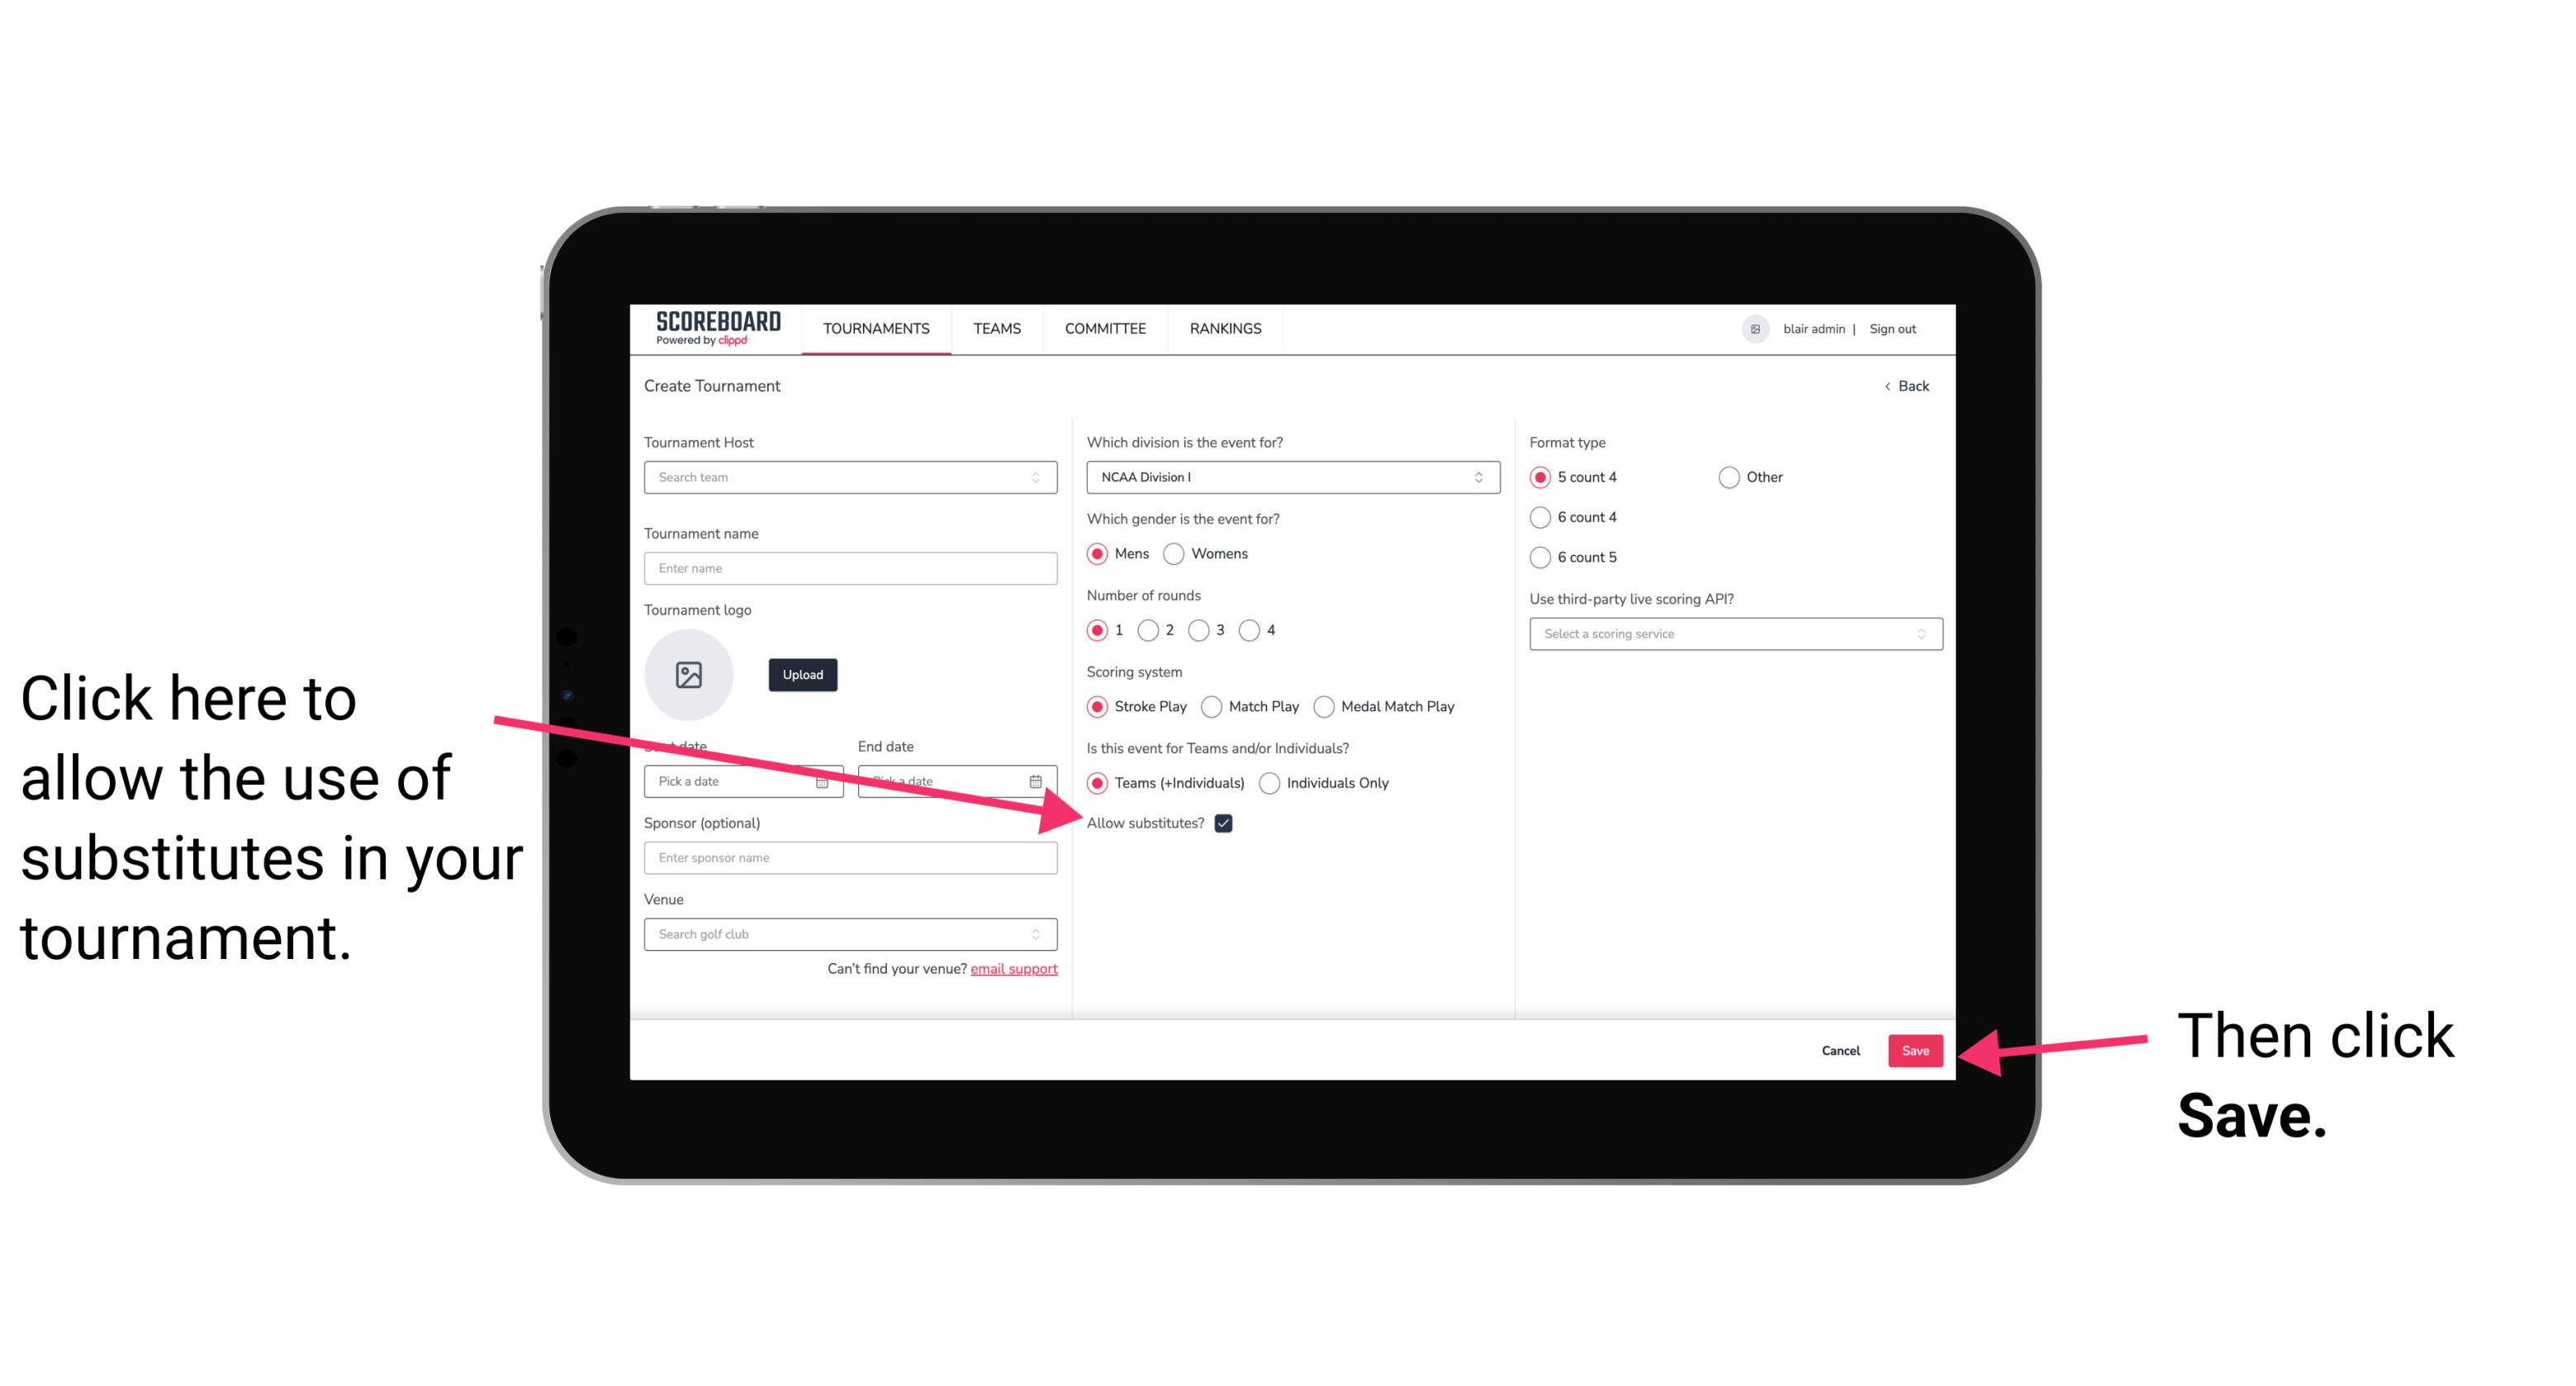Screen dimensions: 2576x1386
Task: Click the Back navigation arrow icon
Action: 1889,384
